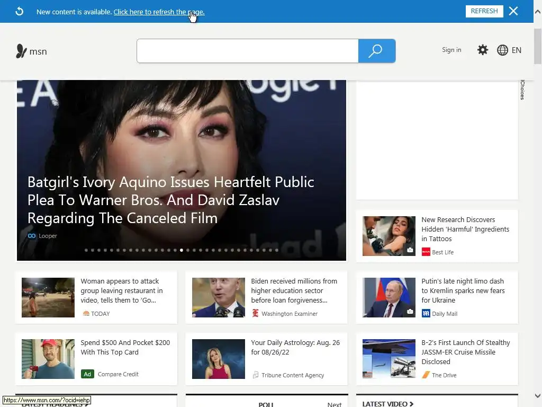Click the green Ad badge by Compare Credit
This screenshot has height=407, width=542.
pyautogui.click(x=87, y=374)
